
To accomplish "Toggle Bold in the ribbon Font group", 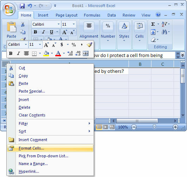I will (36, 32).
